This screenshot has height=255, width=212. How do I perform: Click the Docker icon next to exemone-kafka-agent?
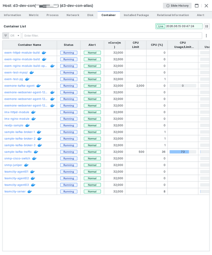pos(39,86)
